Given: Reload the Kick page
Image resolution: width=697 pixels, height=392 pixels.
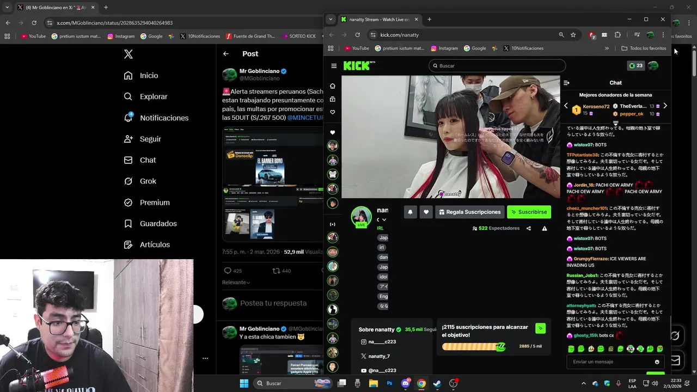Looking at the screenshot, I should pyautogui.click(x=358, y=35).
